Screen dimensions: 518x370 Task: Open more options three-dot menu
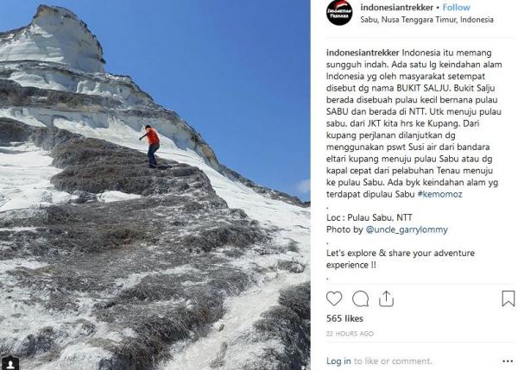pos(508,361)
